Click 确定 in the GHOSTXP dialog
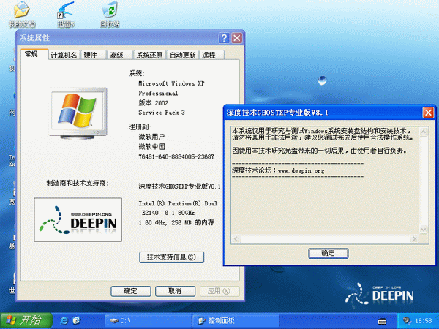 [x=328, y=254]
